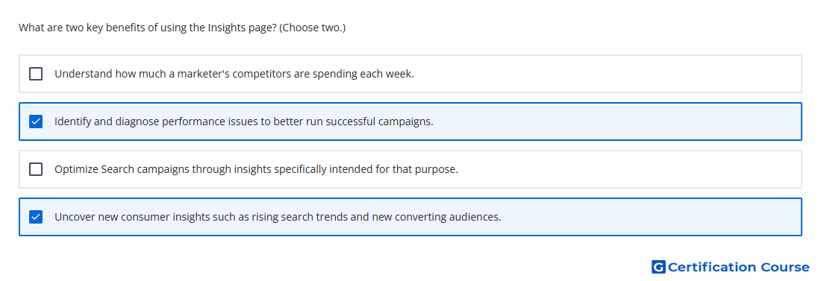Select the answer text about competitors' weekly spending
The height and width of the screenshot is (281, 821).
click(x=234, y=74)
